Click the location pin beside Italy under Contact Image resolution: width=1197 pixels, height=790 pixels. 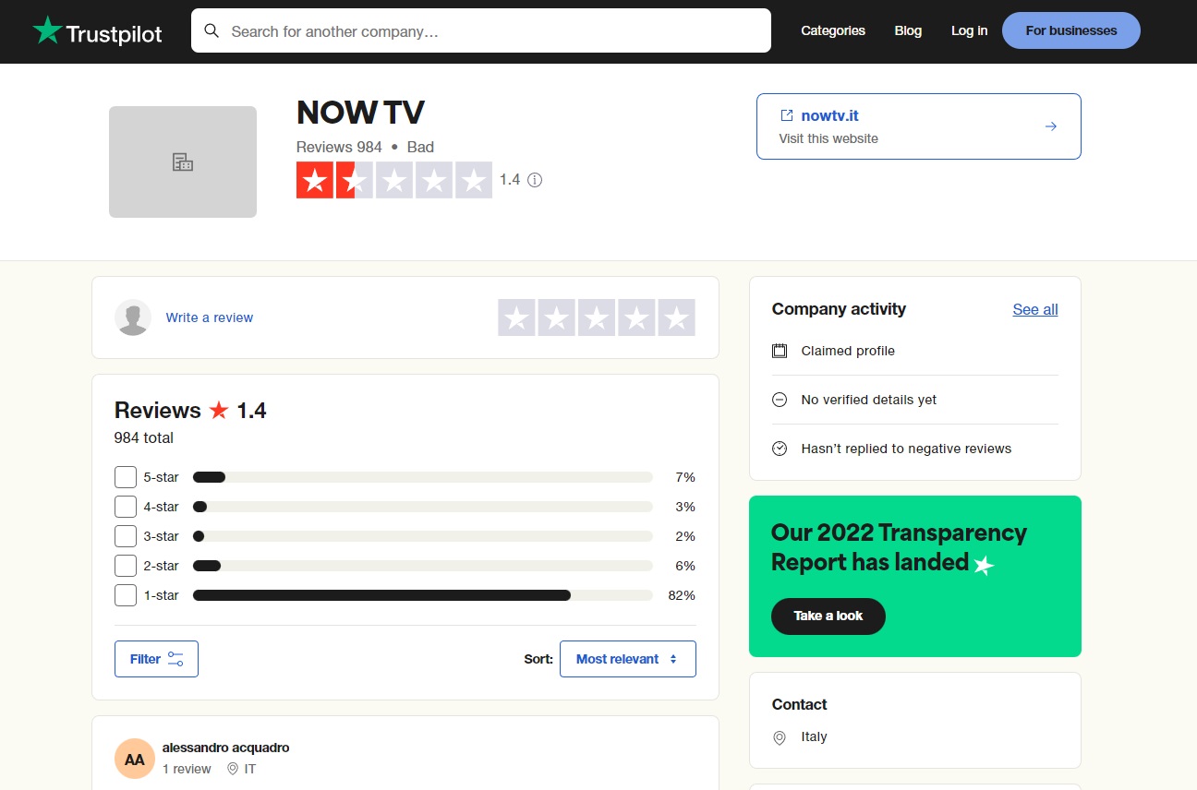tap(780, 736)
